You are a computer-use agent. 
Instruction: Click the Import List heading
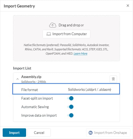pyautogui.click(x=22, y=68)
